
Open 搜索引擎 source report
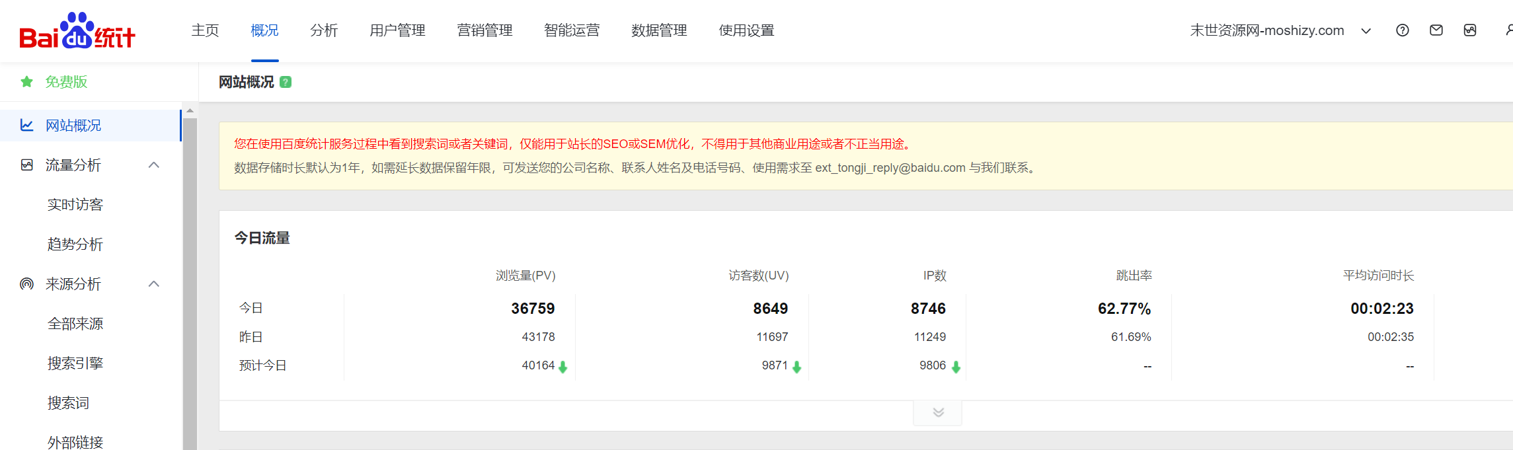75,363
